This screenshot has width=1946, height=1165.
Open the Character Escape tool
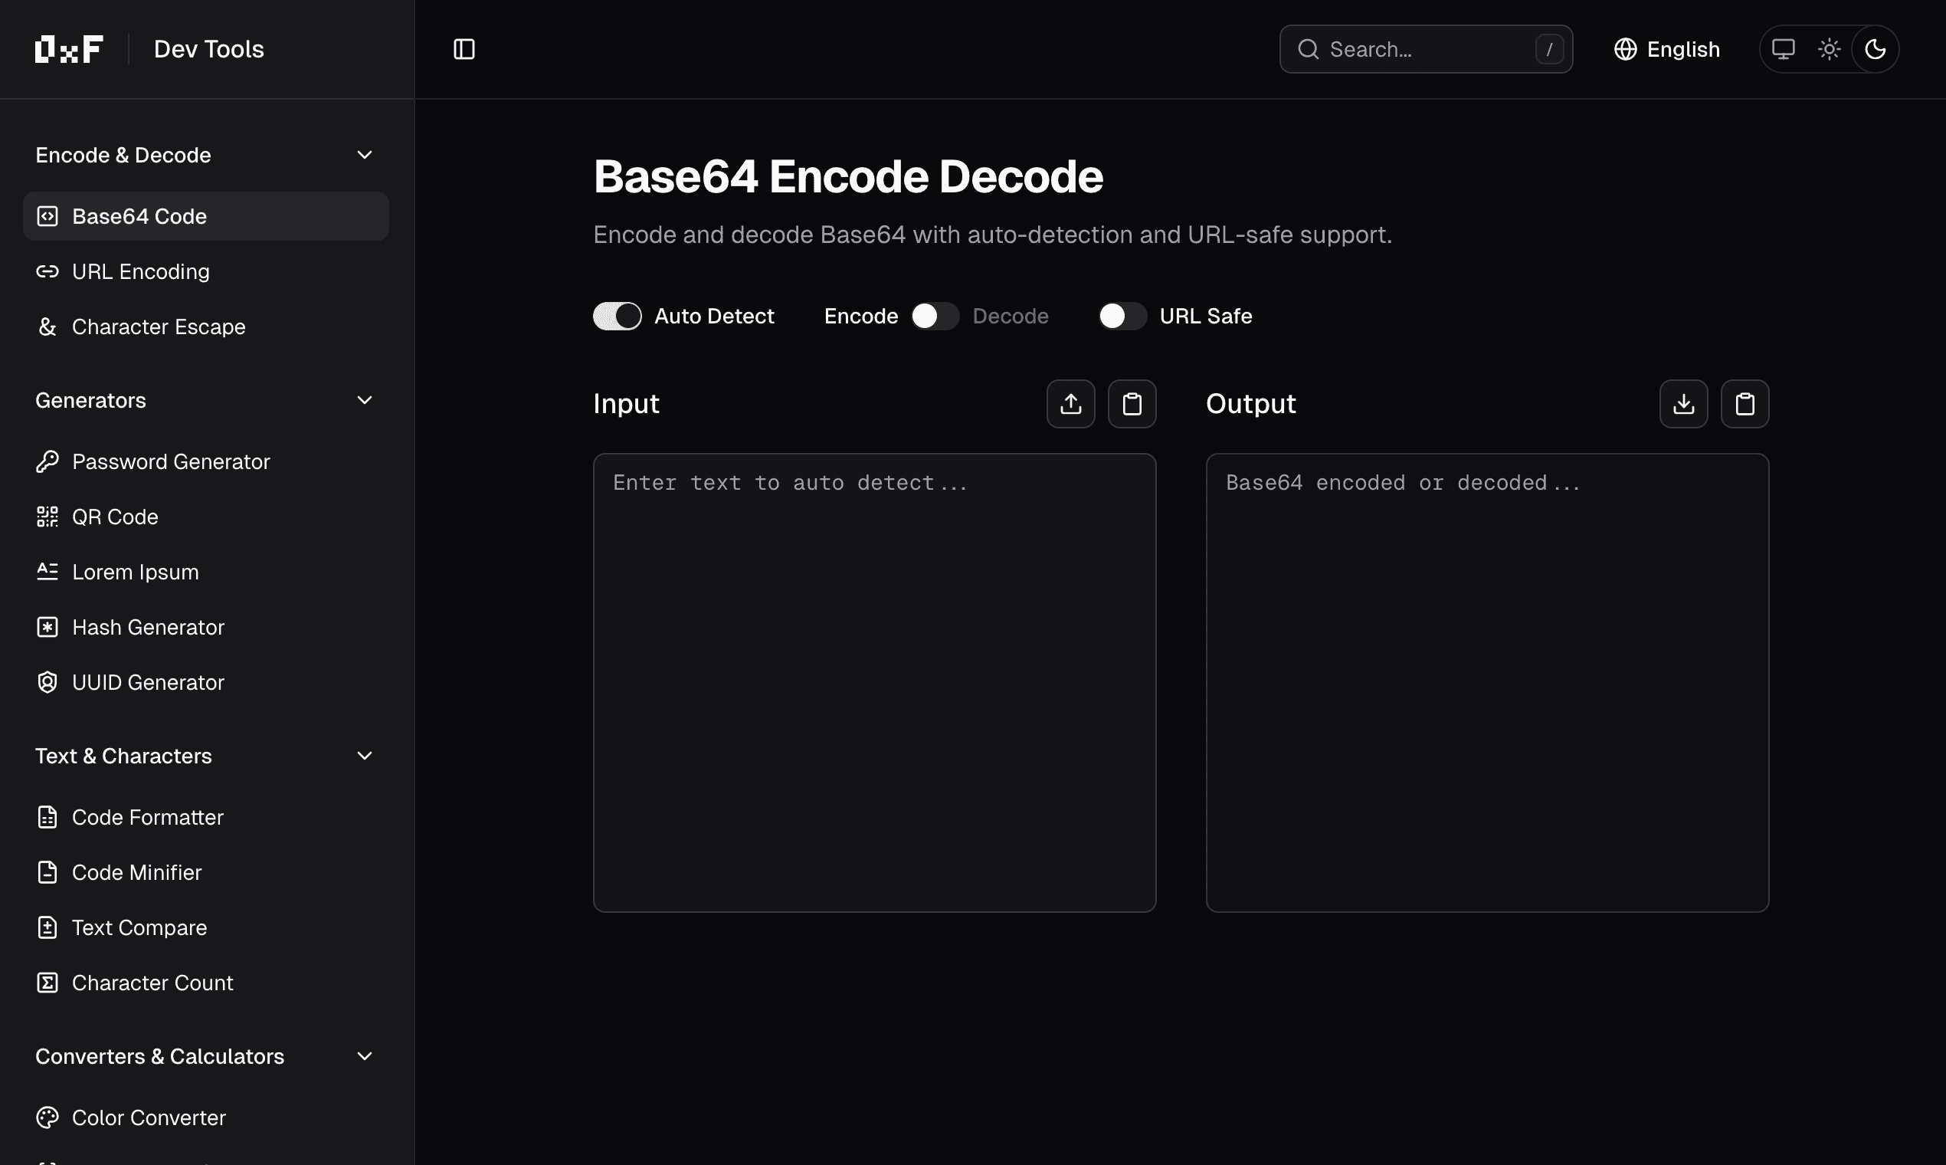(x=158, y=327)
